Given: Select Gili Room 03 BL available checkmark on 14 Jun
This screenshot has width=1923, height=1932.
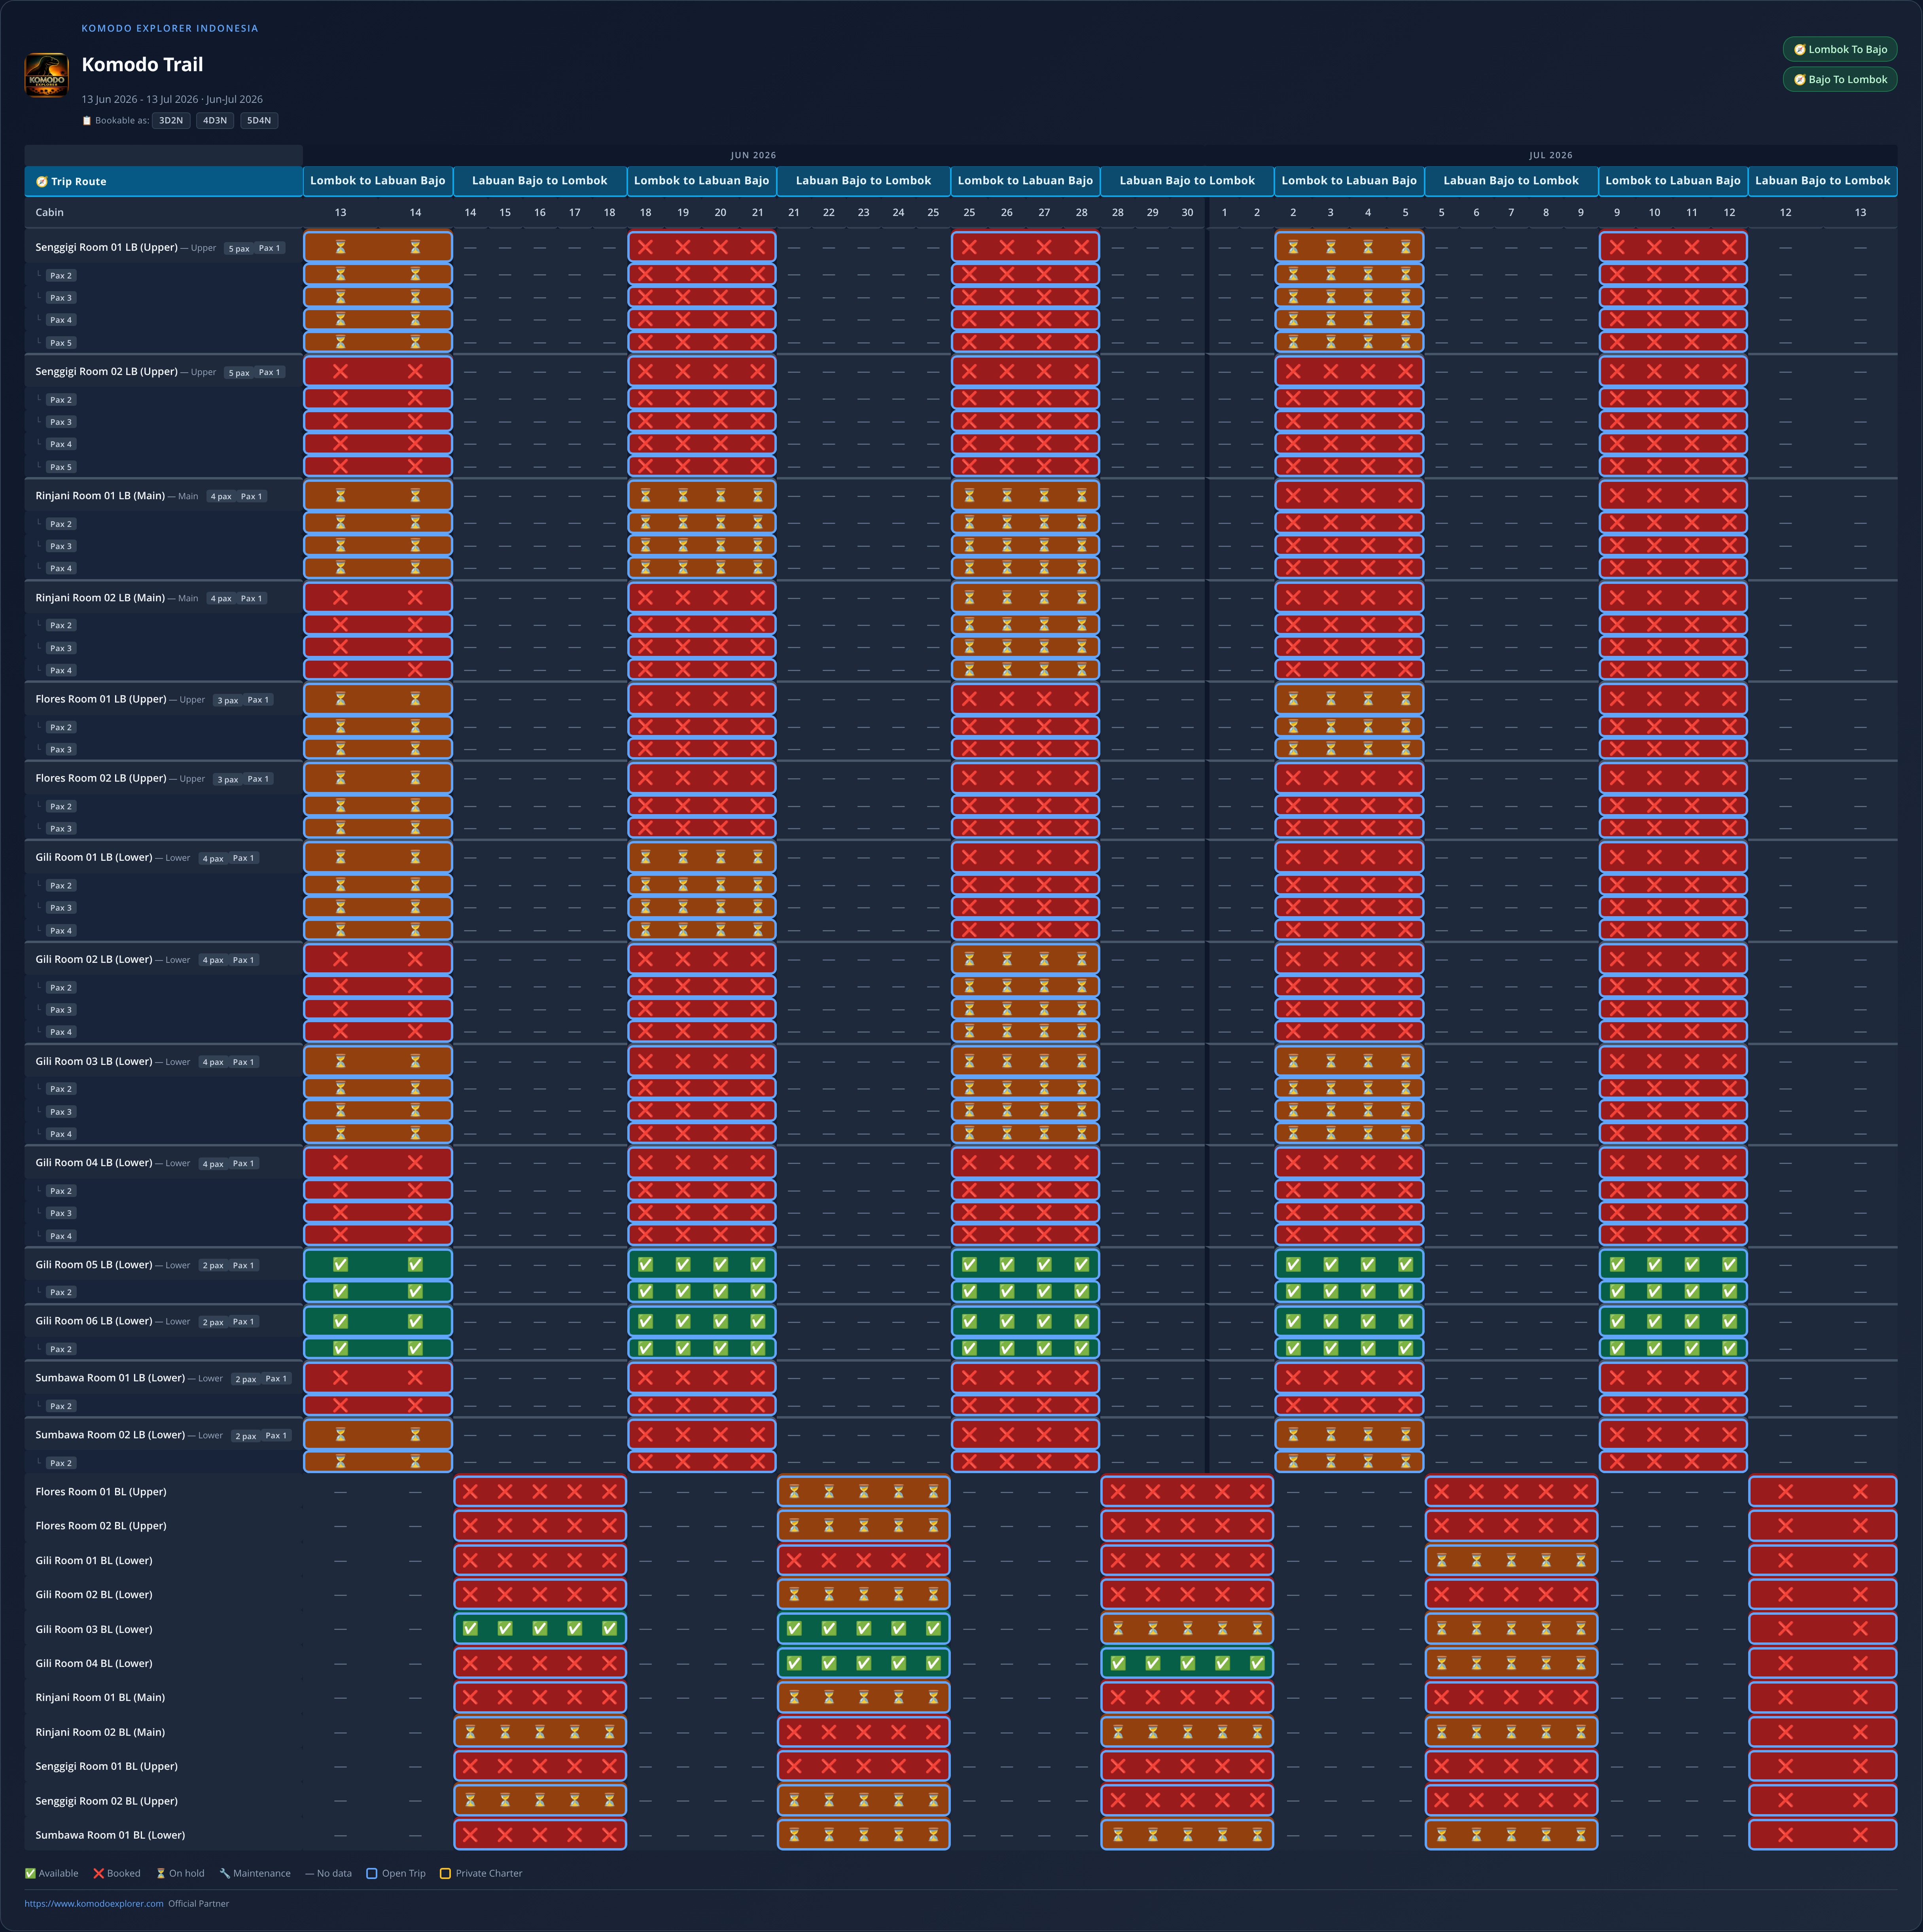Looking at the screenshot, I should pos(470,1629).
